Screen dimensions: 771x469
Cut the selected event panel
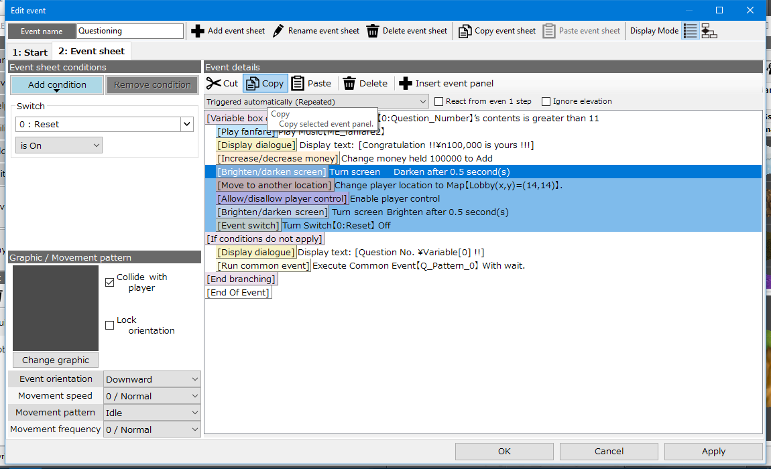(223, 84)
